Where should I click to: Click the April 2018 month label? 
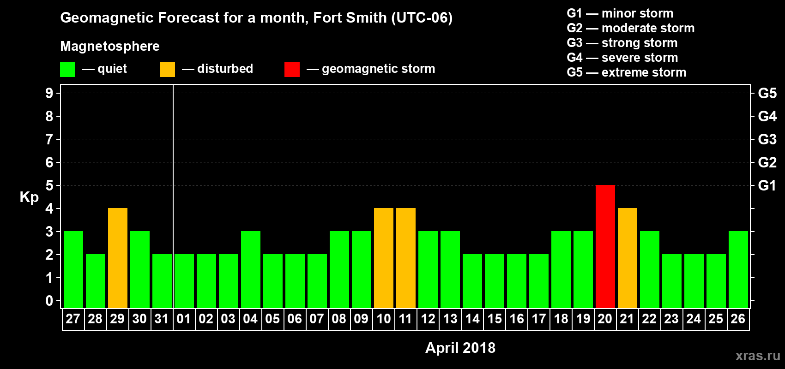tap(460, 348)
